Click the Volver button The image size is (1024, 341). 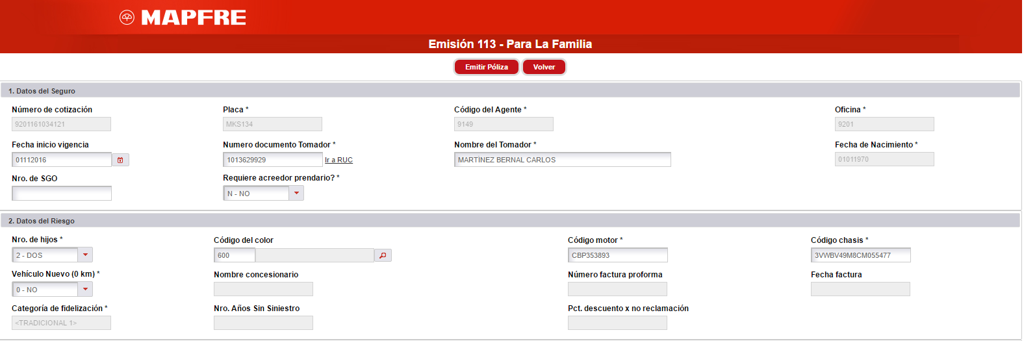(544, 67)
